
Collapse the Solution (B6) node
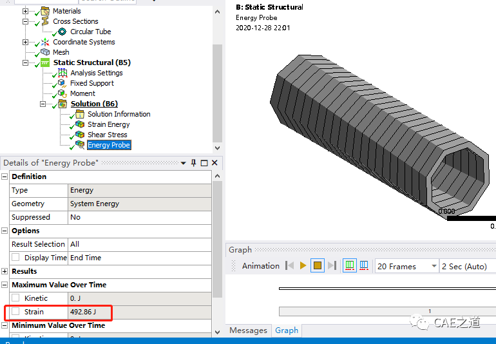point(43,104)
